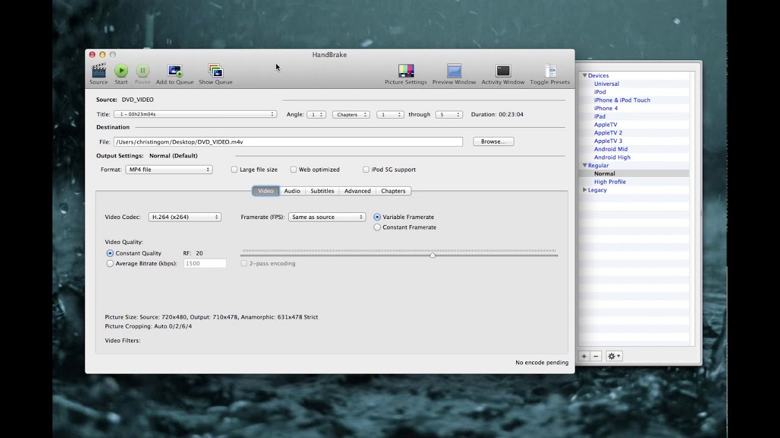Switch to the Chapters tab
Viewport: 780px width, 438px height.
393,191
